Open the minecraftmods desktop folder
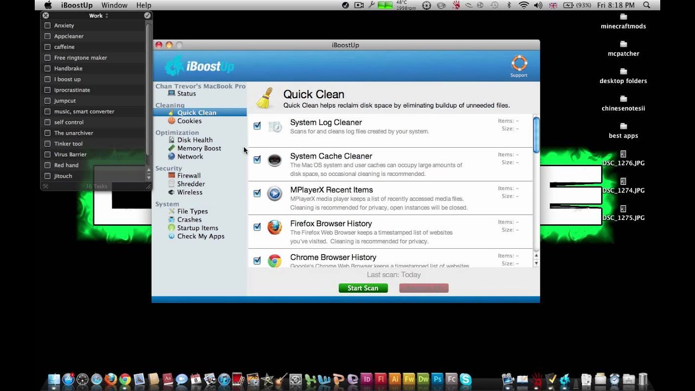695x391 pixels. [x=623, y=21]
